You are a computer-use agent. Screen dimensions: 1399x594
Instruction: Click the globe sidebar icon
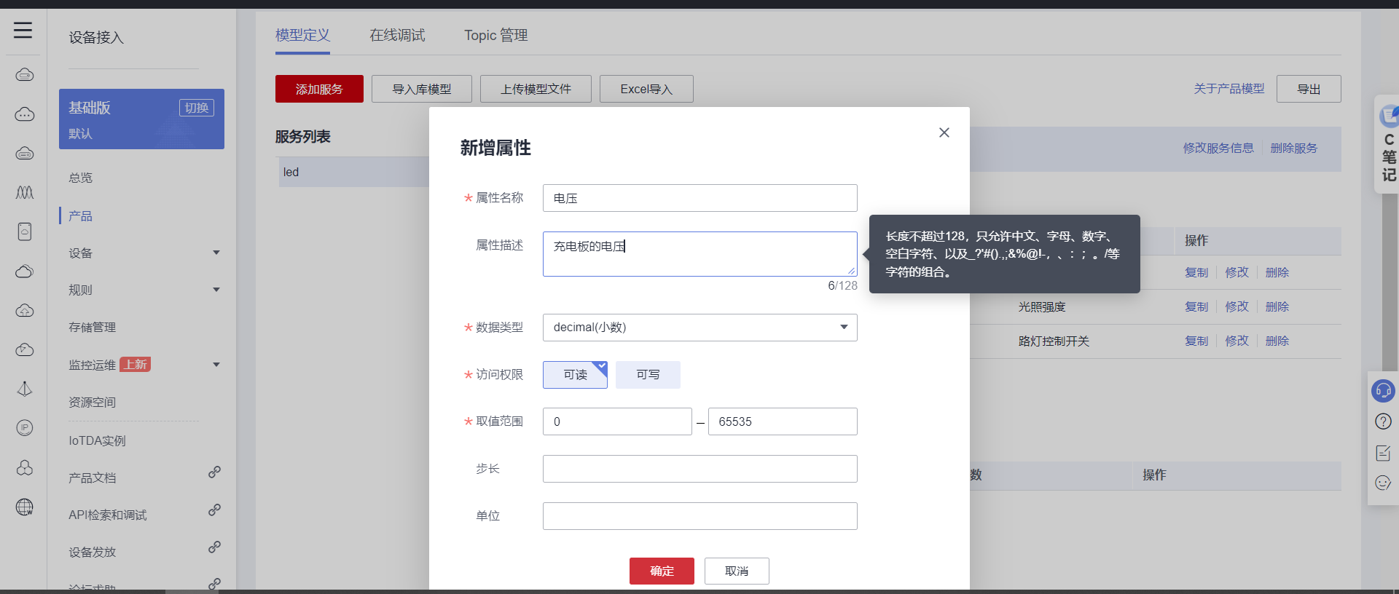pyautogui.click(x=25, y=507)
